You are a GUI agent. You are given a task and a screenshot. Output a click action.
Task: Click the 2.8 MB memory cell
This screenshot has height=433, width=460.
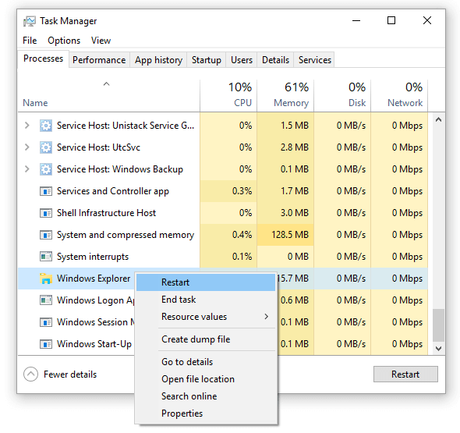point(285,147)
